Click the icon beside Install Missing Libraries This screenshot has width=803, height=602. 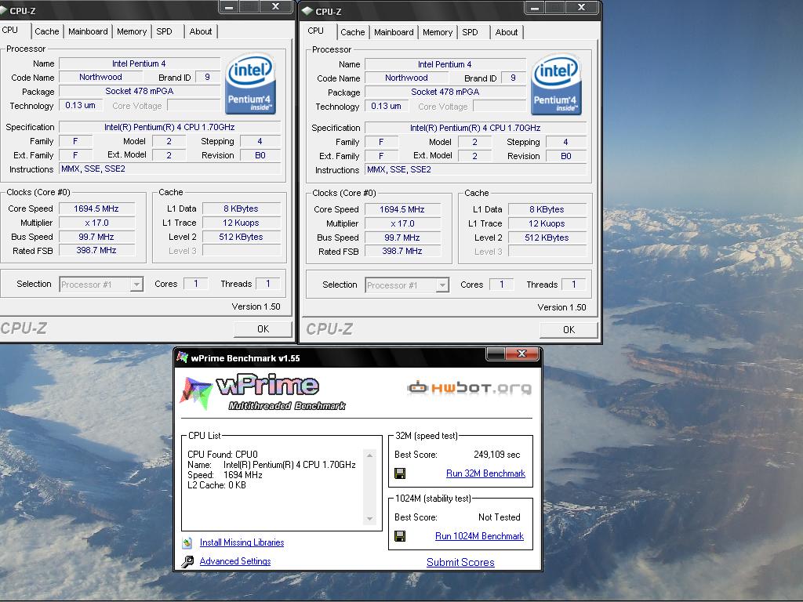point(187,542)
